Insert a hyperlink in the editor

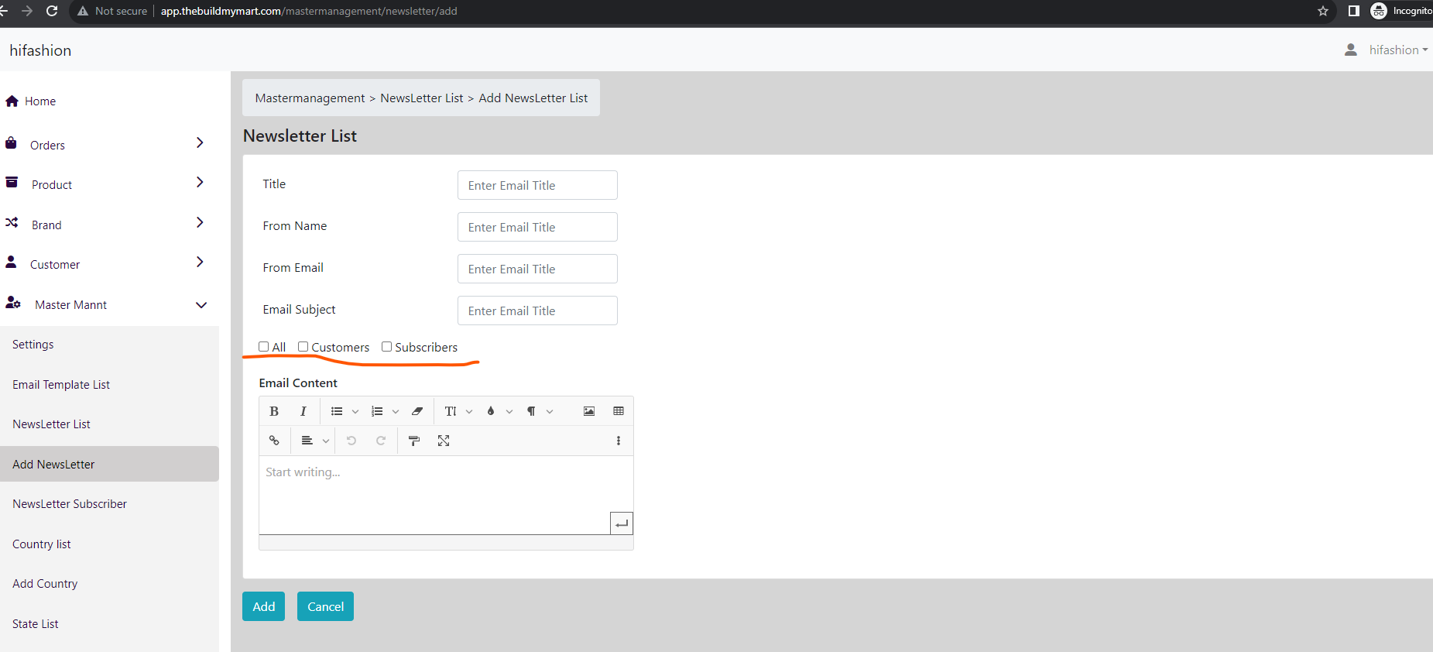(274, 441)
